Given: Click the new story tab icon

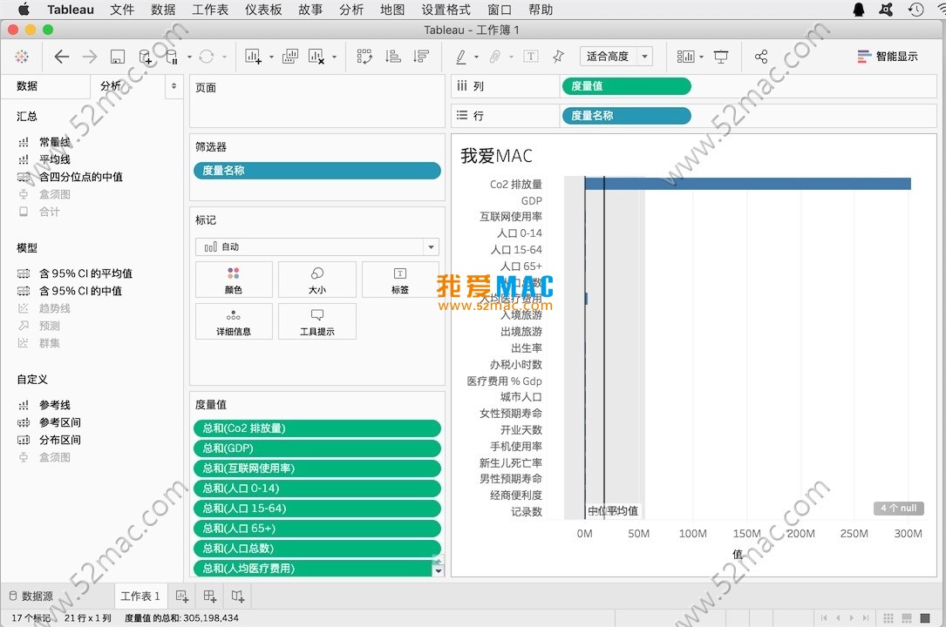Looking at the screenshot, I should coord(238,597).
